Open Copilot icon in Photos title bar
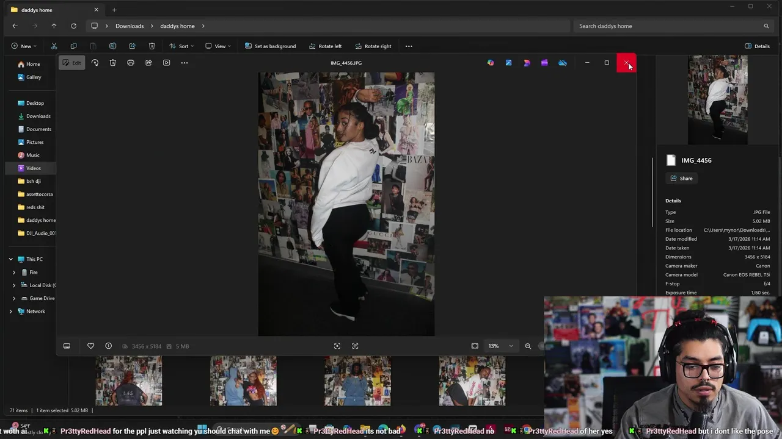This screenshot has height=439, width=782. pyautogui.click(x=491, y=63)
